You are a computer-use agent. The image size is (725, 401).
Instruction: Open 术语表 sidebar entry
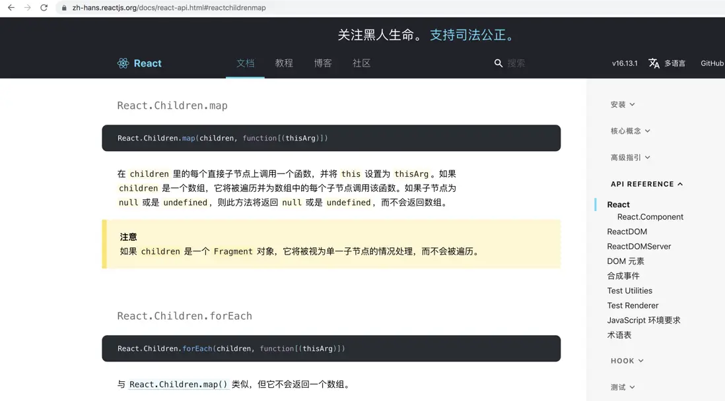pos(619,335)
